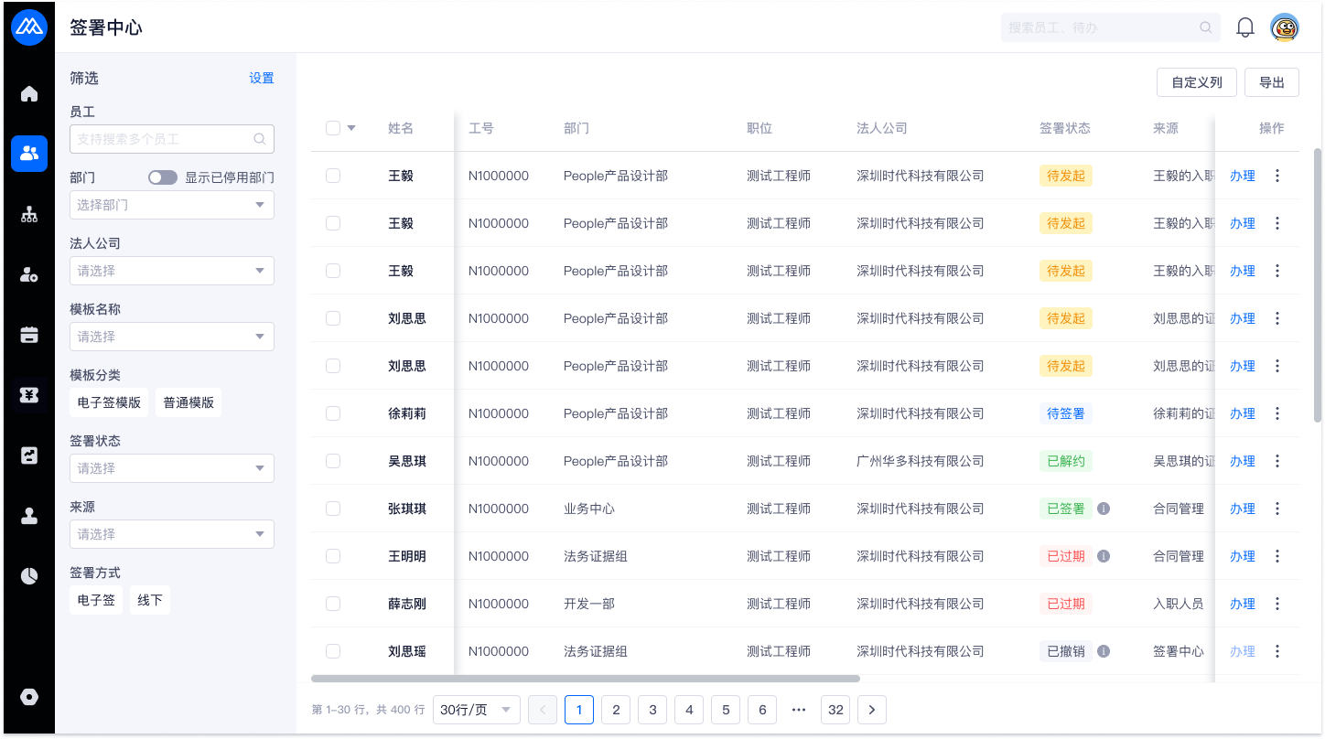Check the select-all checkbox in table header
The width and height of the screenshot is (1325, 739).
[333, 128]
